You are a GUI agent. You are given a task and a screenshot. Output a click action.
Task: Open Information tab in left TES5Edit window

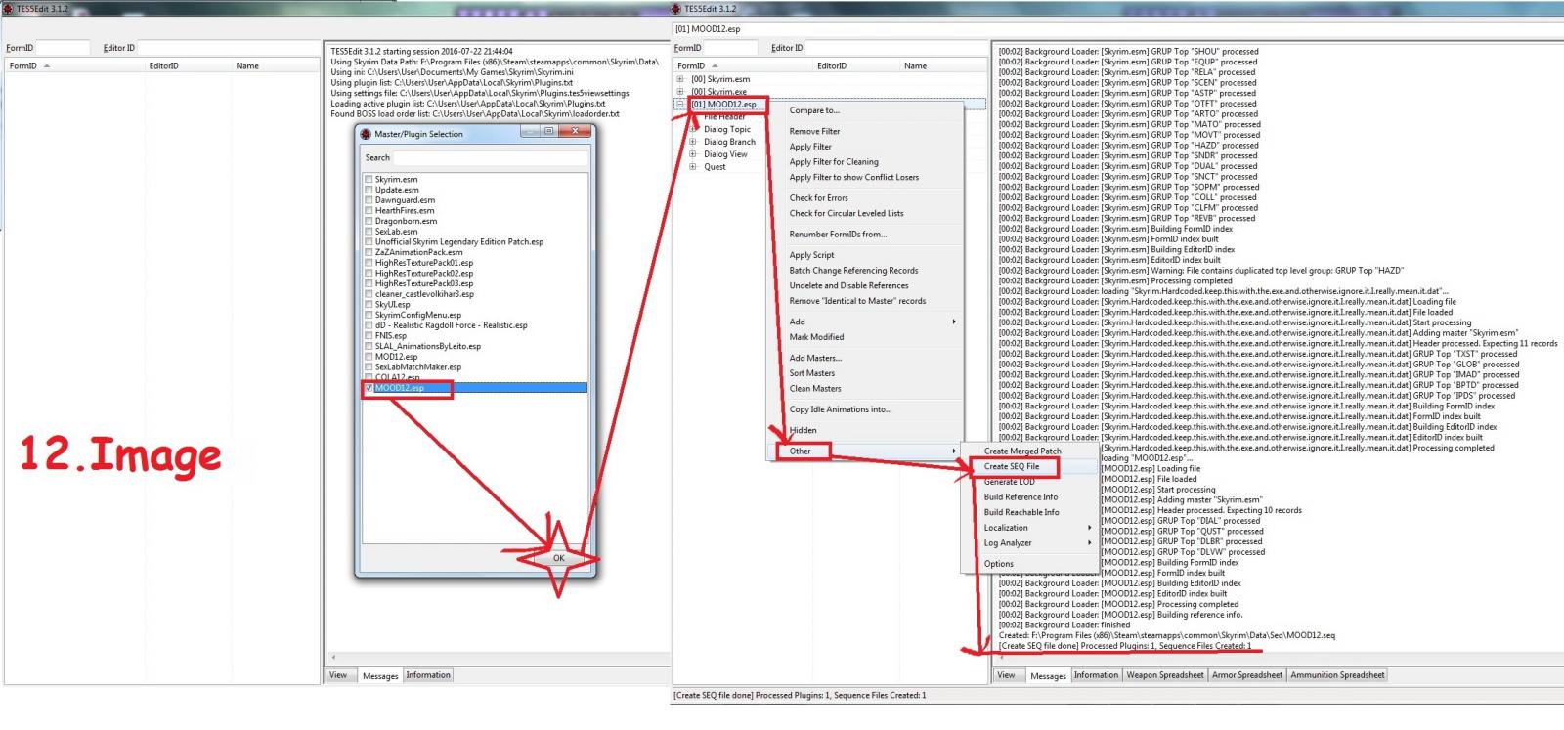[x=428, y=675]
